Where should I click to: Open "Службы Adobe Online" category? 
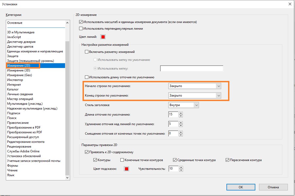(x=23, y=151)
